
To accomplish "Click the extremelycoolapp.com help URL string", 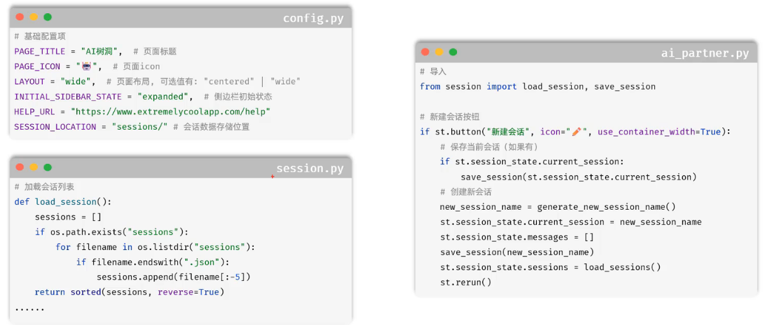I will 170,111.
